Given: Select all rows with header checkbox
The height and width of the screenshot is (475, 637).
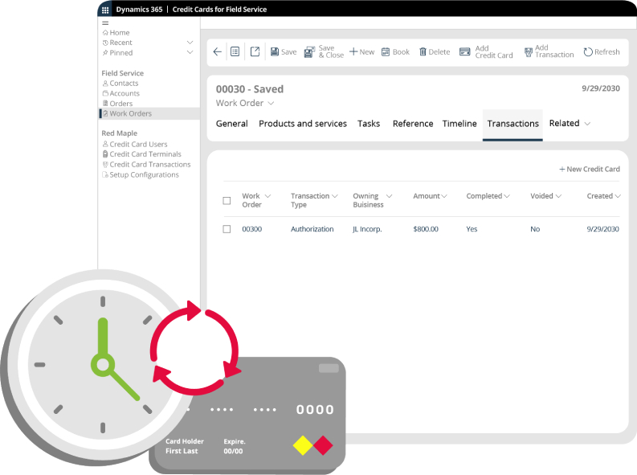Looking at the screenshot, I should (227, 201).
